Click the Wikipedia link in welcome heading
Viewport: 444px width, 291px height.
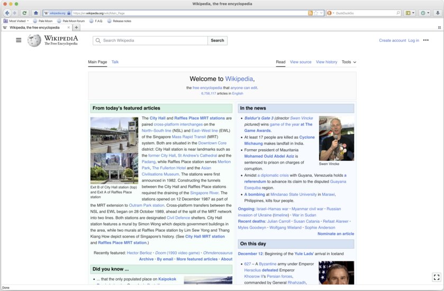click(x=239, y=79)
